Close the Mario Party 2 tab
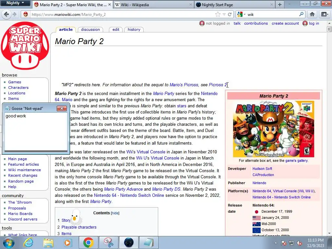Image resolution: width=332 pixels, height=249 pixels. [x=110, y=5]
